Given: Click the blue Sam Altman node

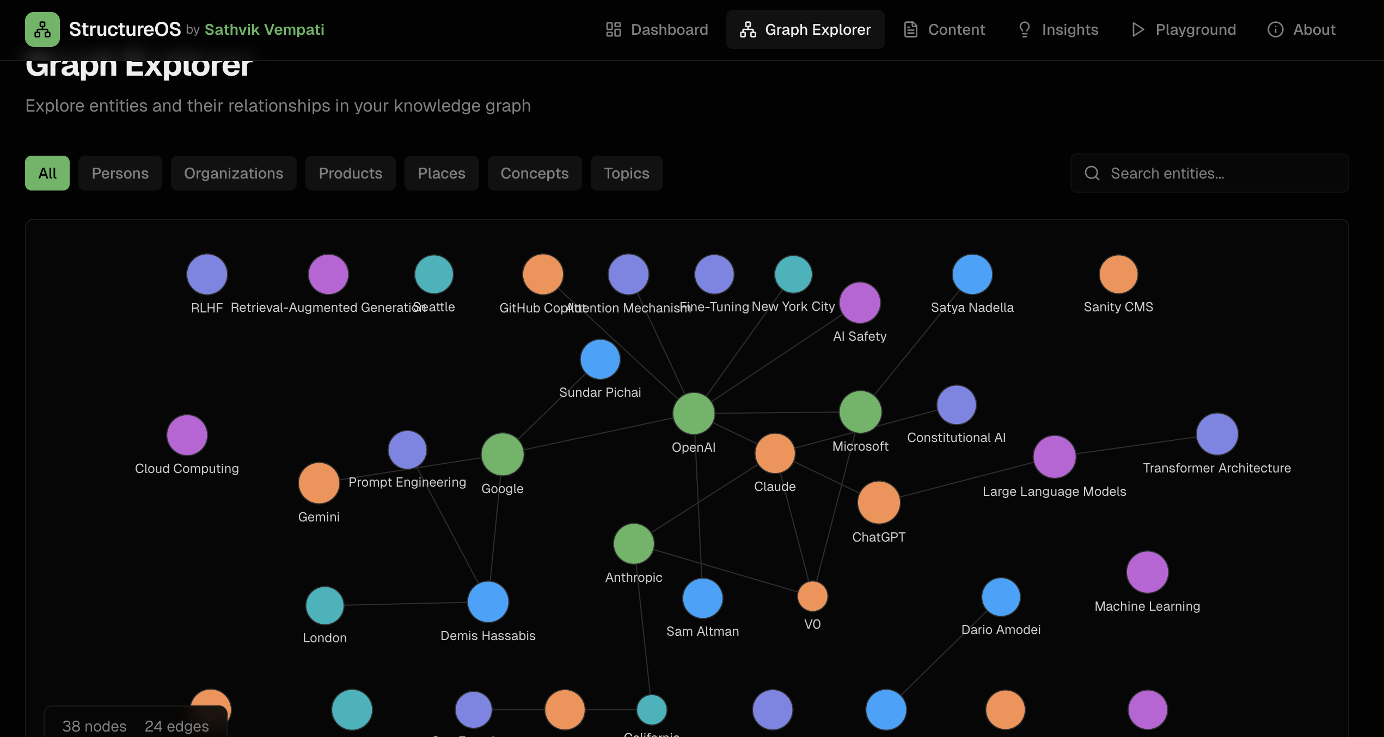Looking at the screenshot, I should point(702,598).
